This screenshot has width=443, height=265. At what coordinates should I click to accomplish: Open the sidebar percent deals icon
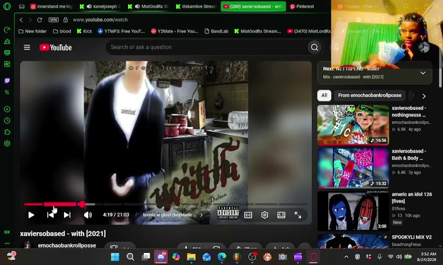(x=7, y=92)
